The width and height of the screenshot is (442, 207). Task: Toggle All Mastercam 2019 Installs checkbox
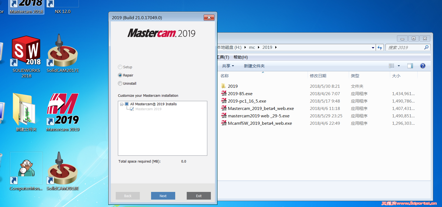click(127, 104)
